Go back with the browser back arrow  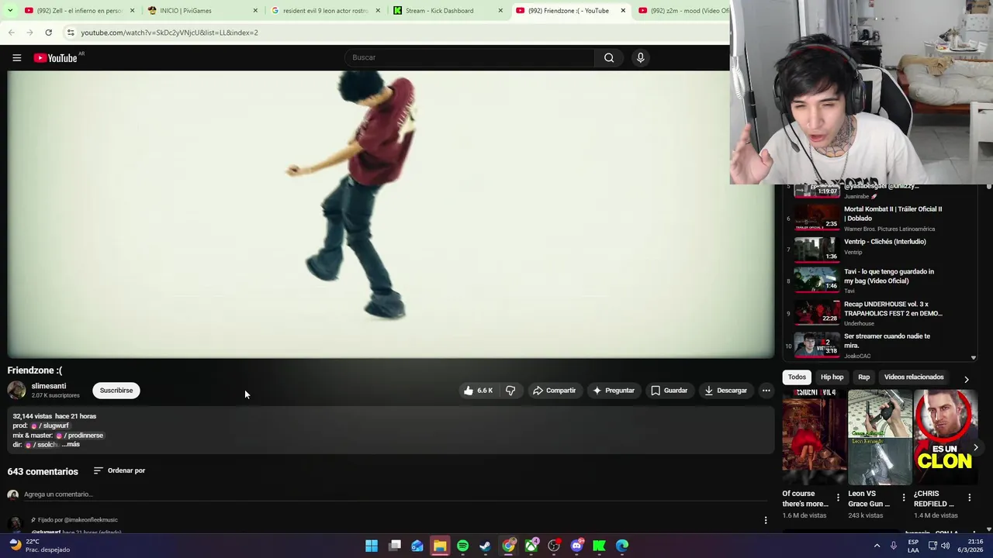[x=12, y=33]
